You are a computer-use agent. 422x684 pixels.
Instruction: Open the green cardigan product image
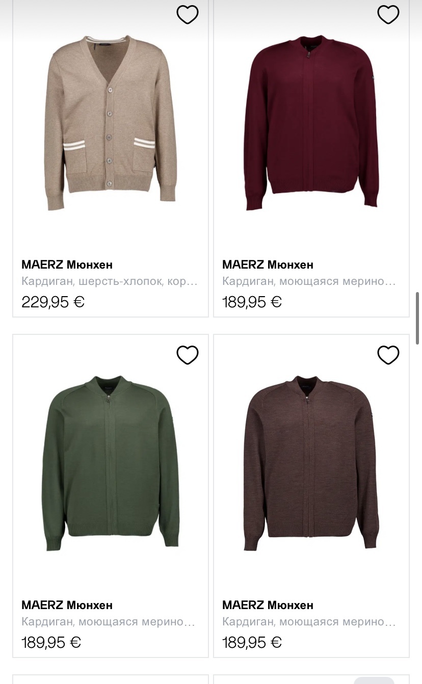[x=111, y=463]
